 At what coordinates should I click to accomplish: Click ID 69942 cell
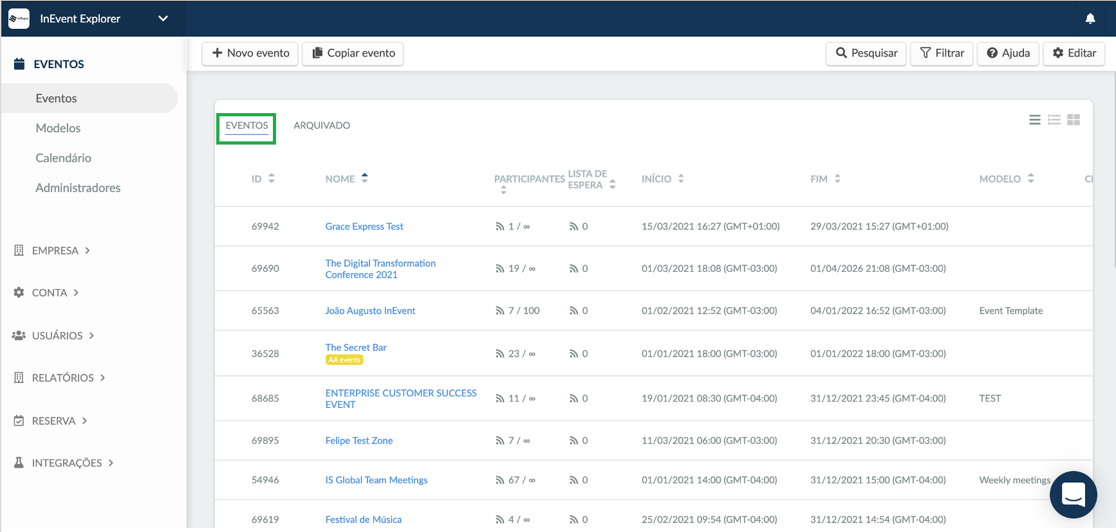(x=265, y=226)
